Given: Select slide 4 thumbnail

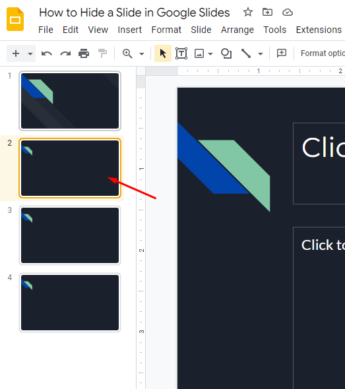Looking at the screenshot, I should click(x=70, y=303).
